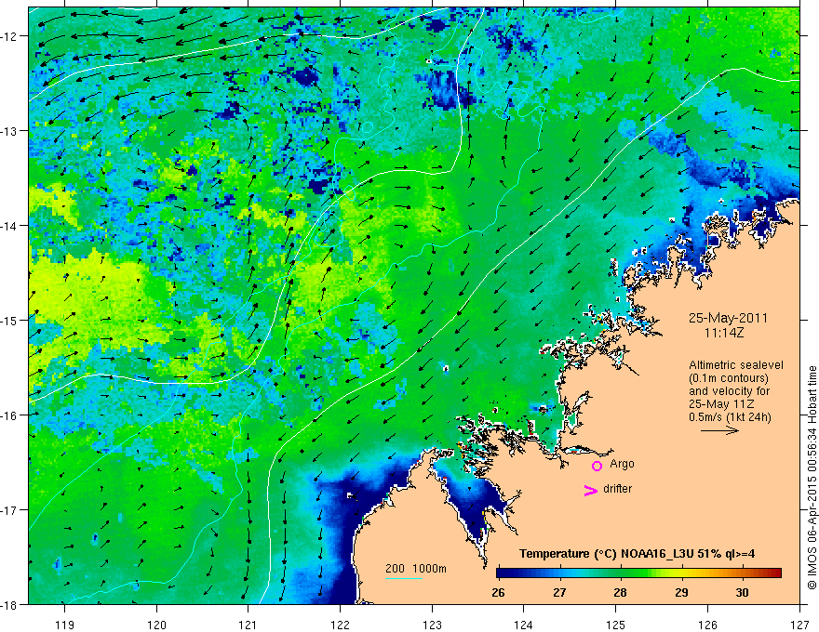
Task: Click longitude axis label '124'
Action: (524, 625)
